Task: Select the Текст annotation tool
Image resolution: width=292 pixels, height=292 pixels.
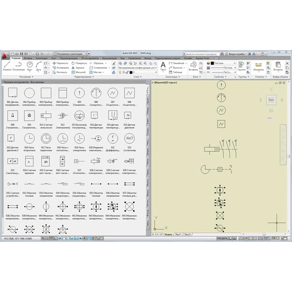Action: (163, 66)
